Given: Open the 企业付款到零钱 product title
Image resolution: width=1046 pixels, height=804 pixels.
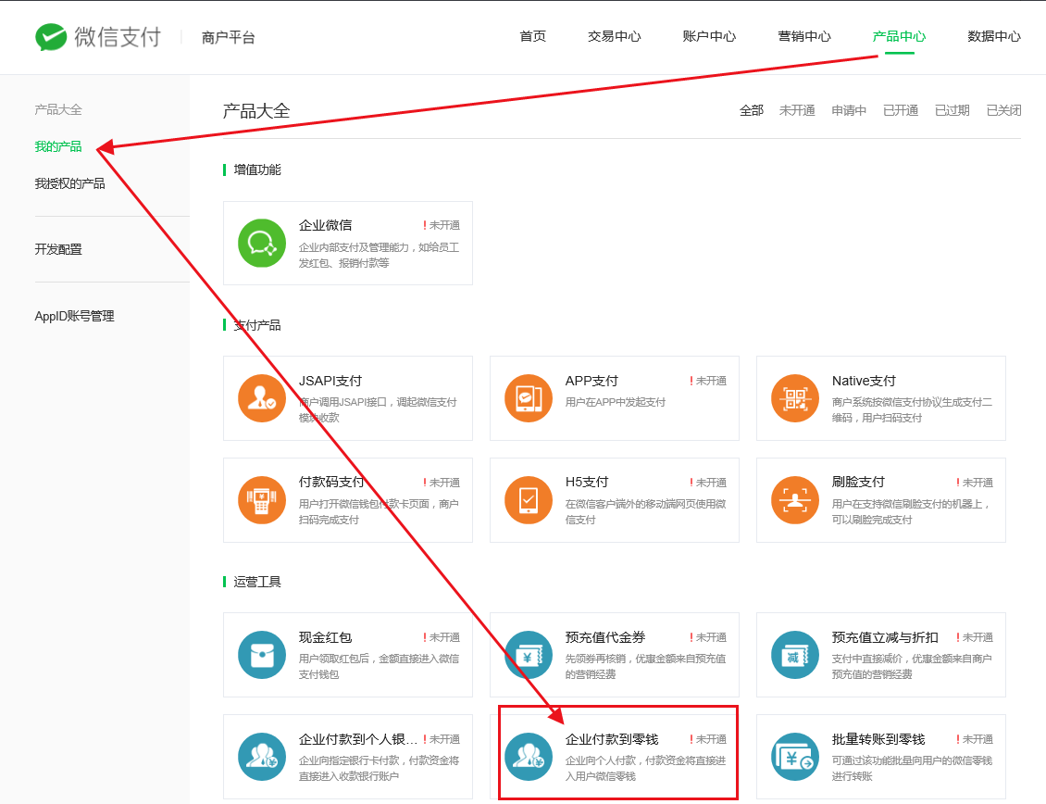Looking at the screenshot, I should tap(612, 739).
